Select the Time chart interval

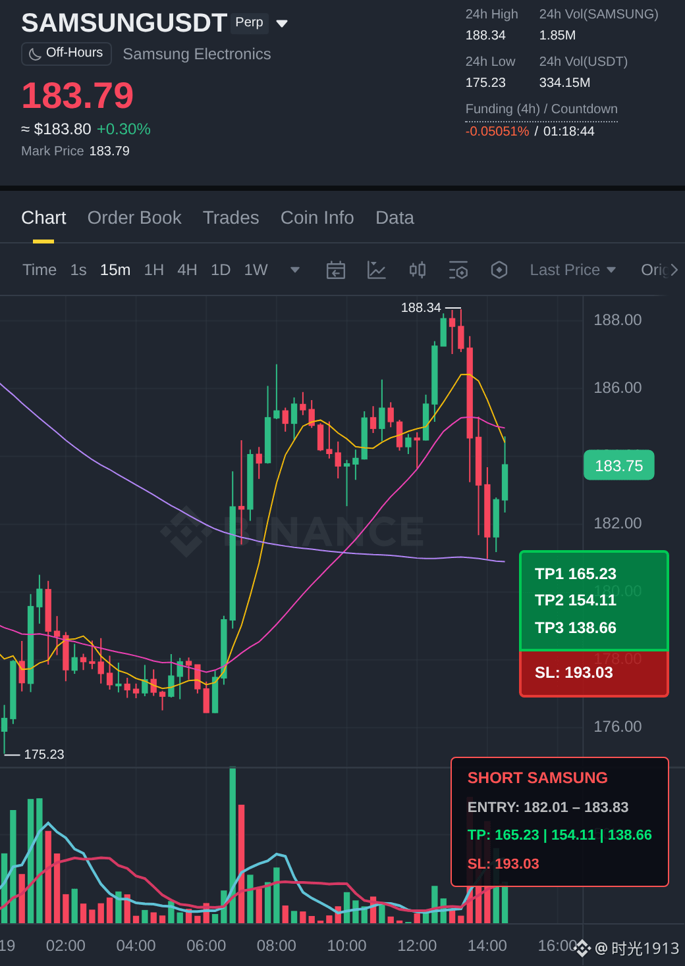click(40, 270)
